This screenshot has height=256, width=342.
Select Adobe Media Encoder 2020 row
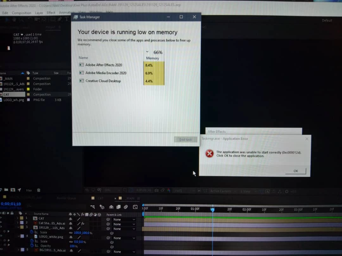121,73
